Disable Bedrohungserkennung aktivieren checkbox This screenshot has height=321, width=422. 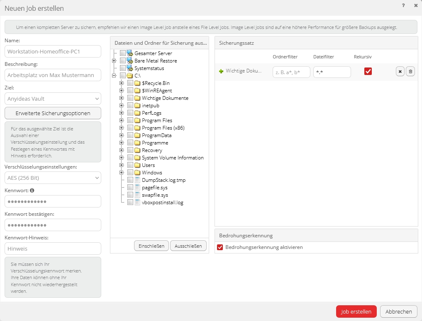220,247
